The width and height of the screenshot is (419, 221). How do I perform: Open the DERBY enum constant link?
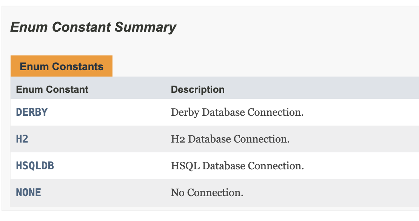pos(32,112)
